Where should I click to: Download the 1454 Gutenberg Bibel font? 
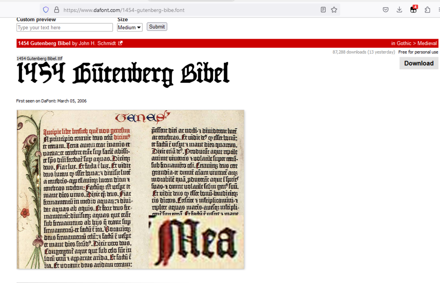[419, 63]
